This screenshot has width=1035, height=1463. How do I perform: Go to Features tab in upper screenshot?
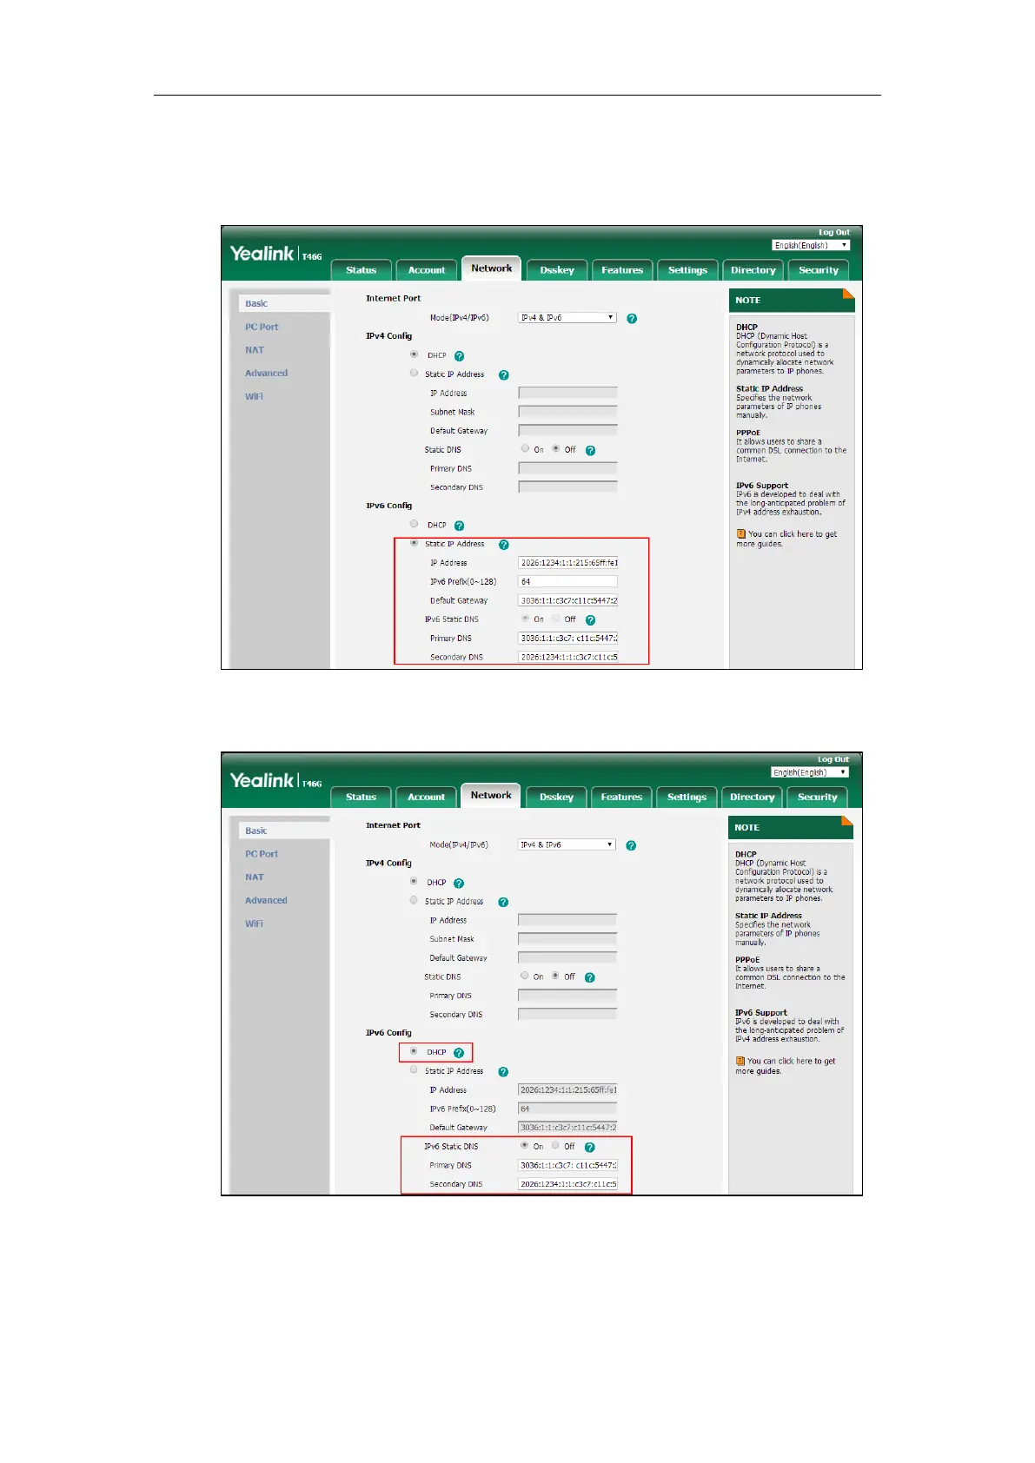622,270
